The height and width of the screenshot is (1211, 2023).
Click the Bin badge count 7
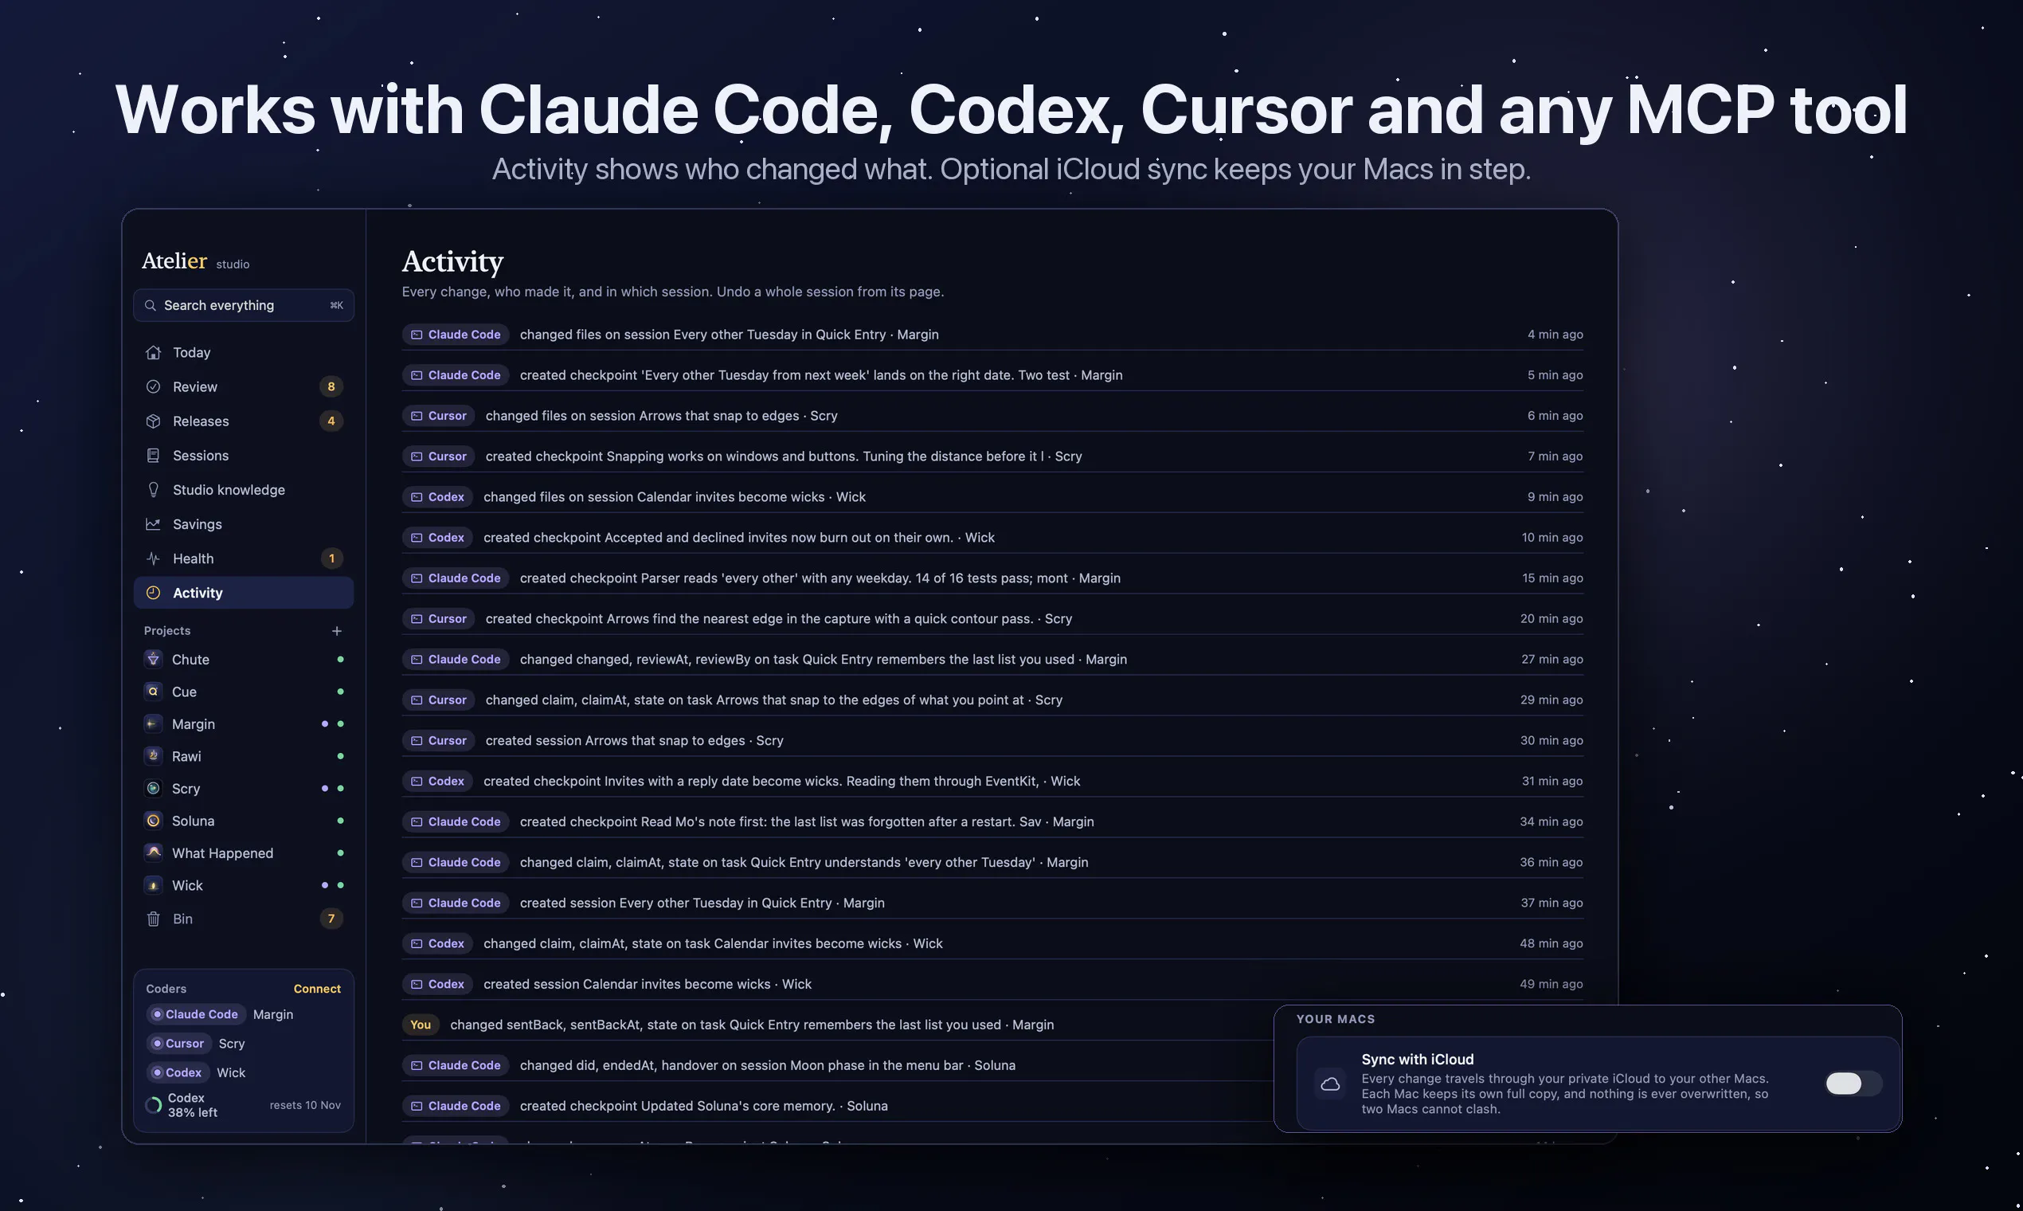point(331,919)
